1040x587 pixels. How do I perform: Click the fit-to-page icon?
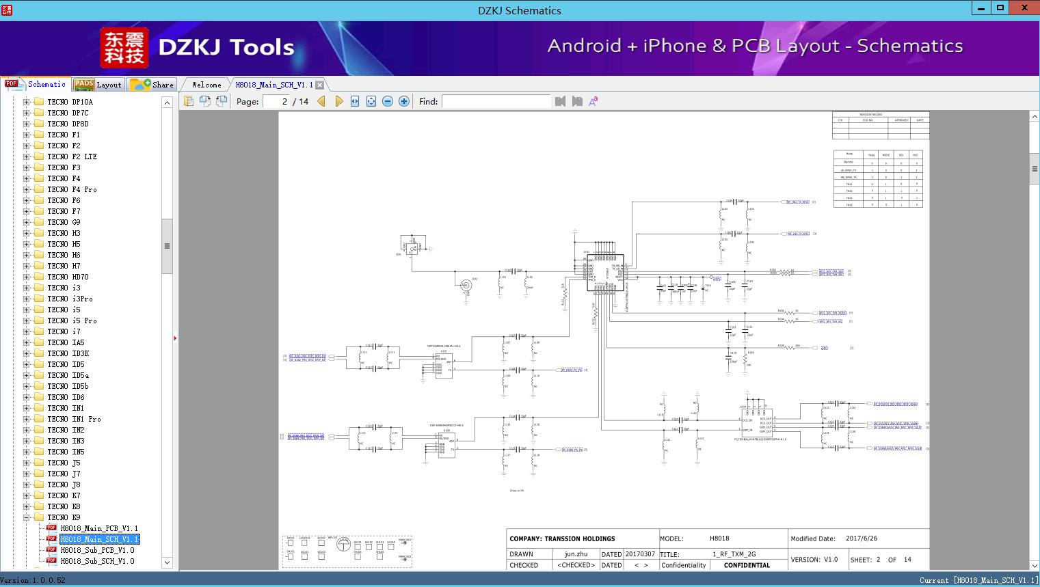click(x=371, y=101)
